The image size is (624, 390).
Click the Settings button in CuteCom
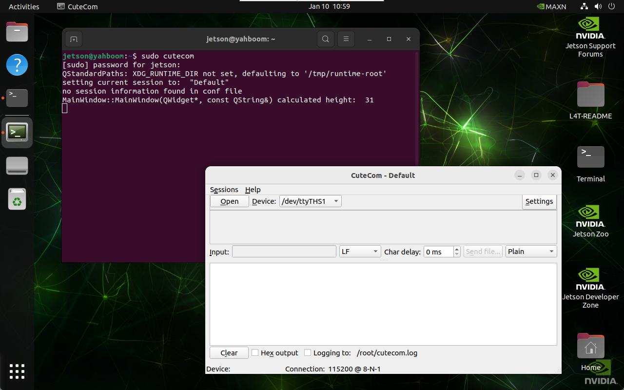539,201
